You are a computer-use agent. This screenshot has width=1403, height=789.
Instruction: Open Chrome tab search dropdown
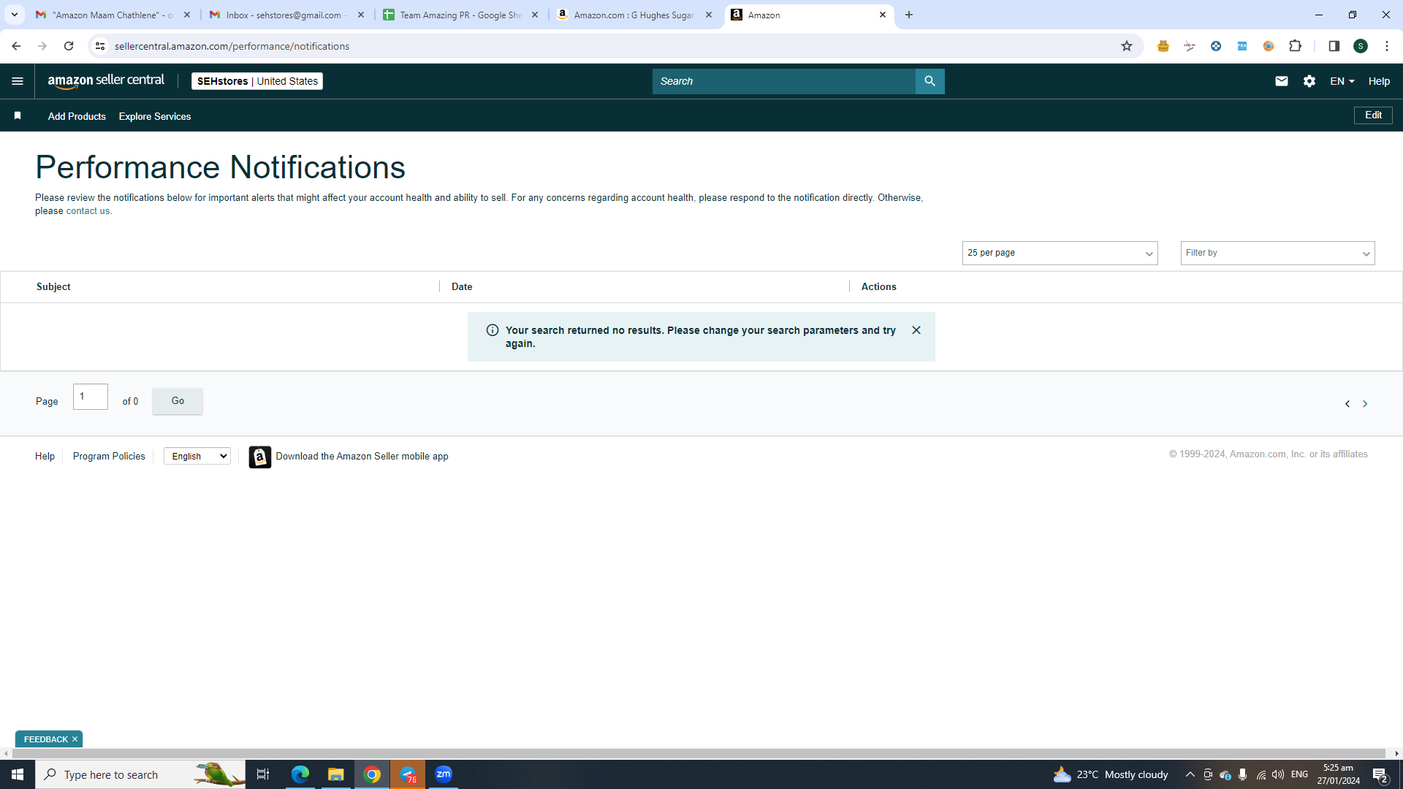pyautogui.click(x=14, y=15)
